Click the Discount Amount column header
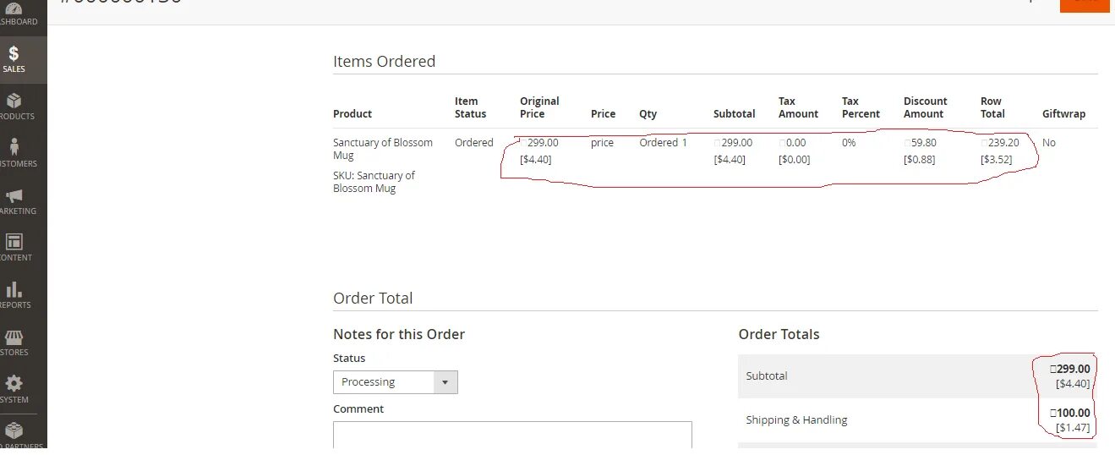Viewport: 1115px width, 455px height. pyautogui.click(x=925, y=107)
